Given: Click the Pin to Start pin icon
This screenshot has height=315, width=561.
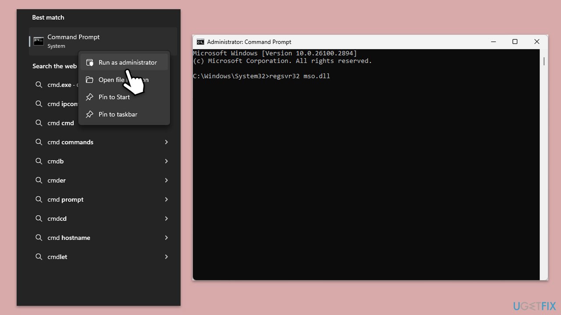Looking at the screenshot, I should coord(89,97).
